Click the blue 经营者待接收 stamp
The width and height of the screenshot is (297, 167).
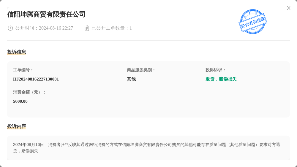pyautogui.click(x=253, y=22)
